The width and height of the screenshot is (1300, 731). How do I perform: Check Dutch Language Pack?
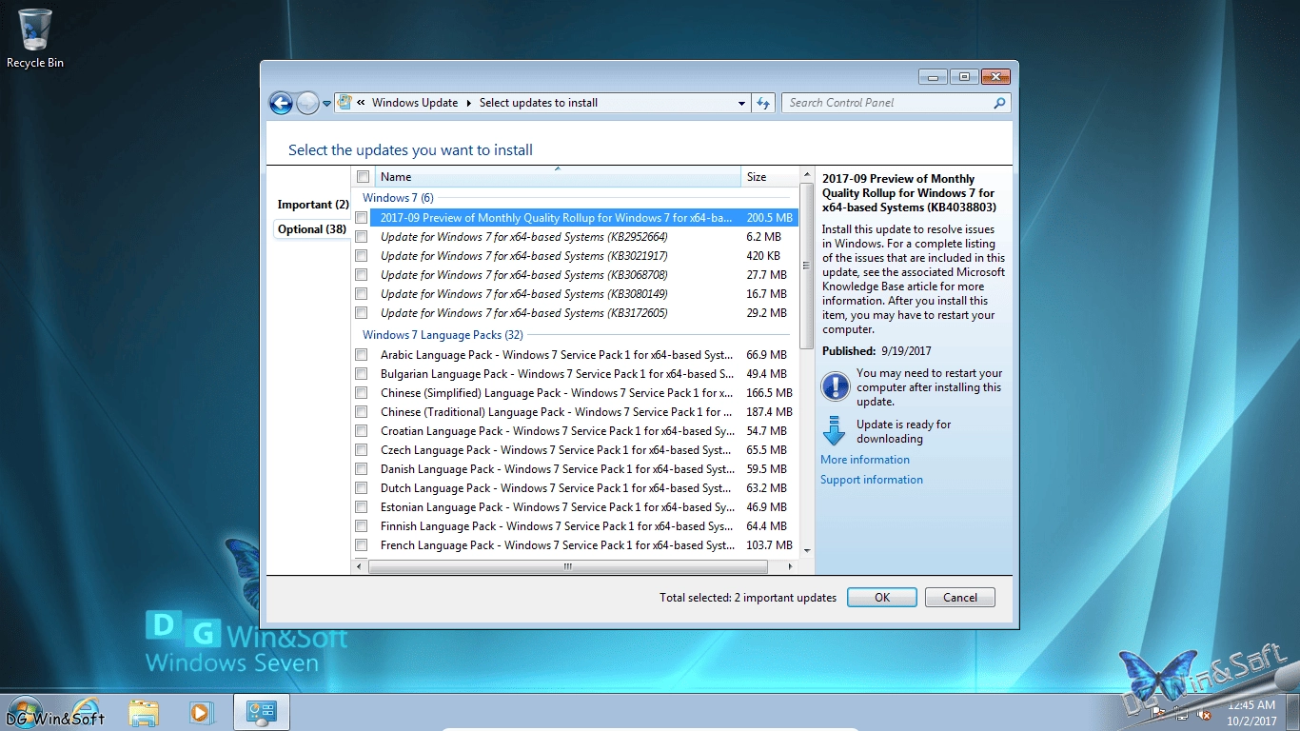(x=362, y=488)
